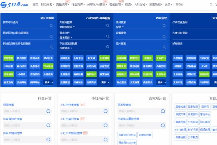The image size is (217, 145).
Task: Open the 智能改写 navigation menu
Action: [x=116, y=5]
